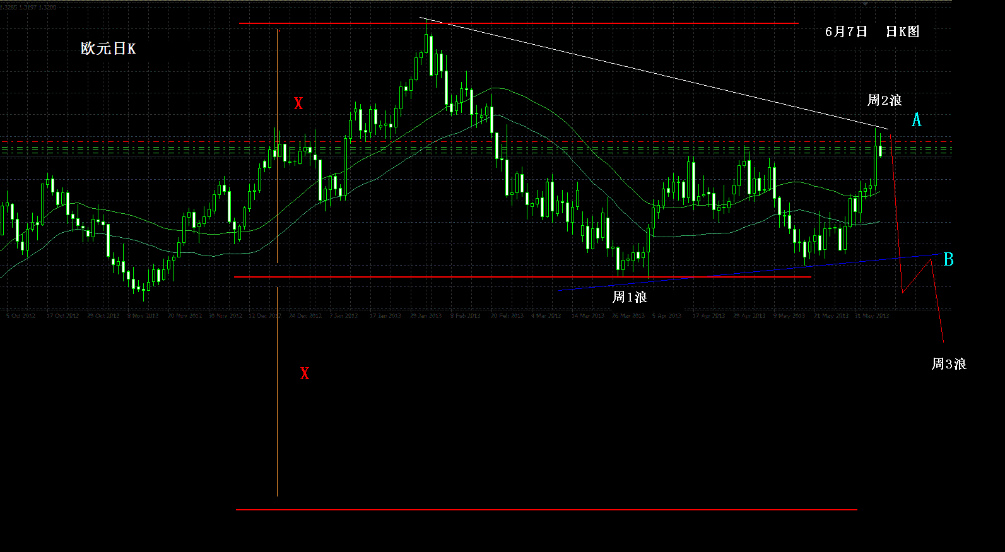Select the 7 Jan 2013 axis date
The image size is (1005, 552).
click(343, 315)
